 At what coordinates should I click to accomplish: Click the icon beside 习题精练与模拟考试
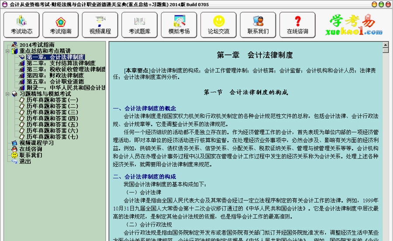14,94
